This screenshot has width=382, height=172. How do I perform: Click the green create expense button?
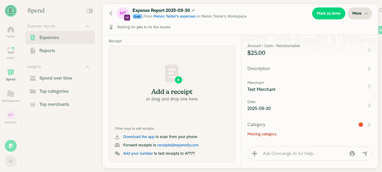[x=11, y=146]
